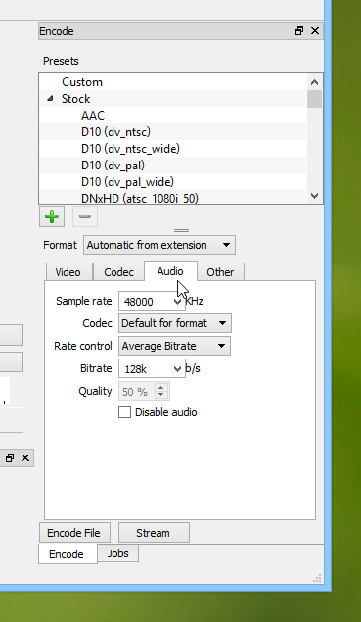Open the Sample rate combo box arrow

click(x=177, y=302)
